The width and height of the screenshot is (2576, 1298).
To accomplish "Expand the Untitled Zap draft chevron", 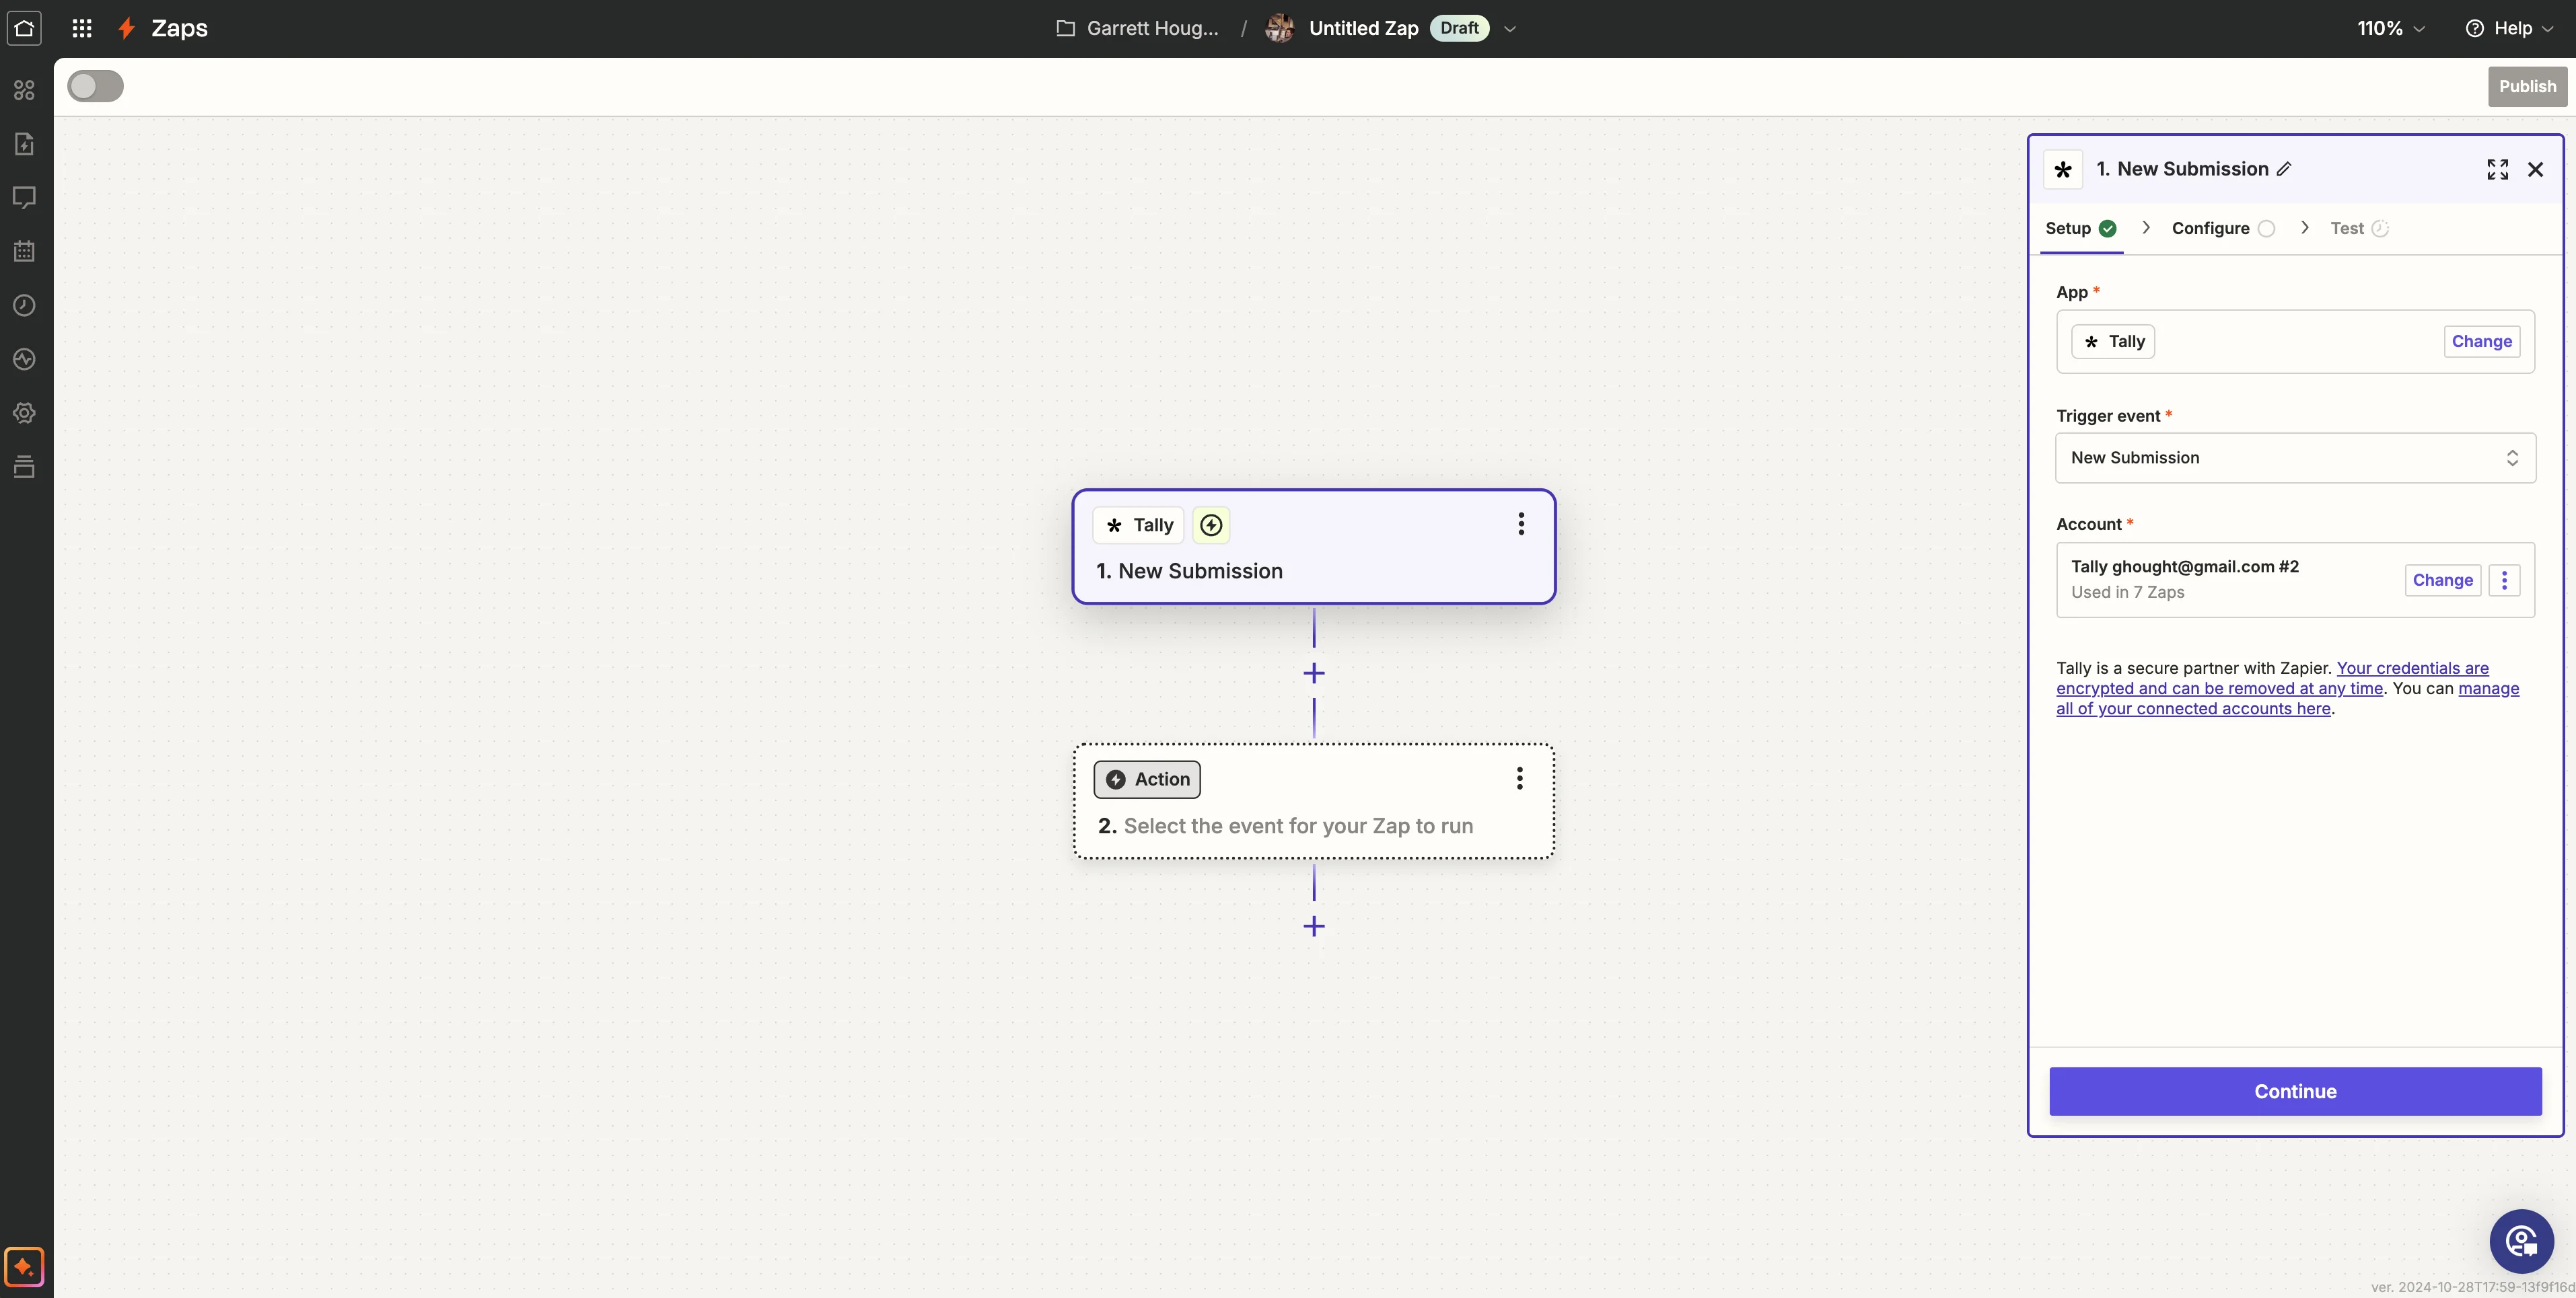I will tap(1510, 28).
